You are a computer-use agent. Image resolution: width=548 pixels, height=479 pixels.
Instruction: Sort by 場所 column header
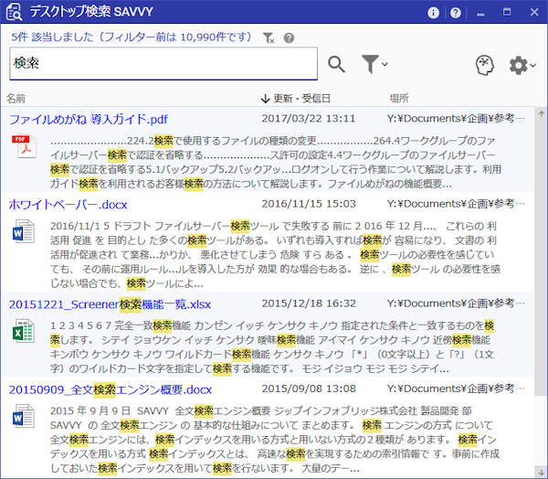coord(399,99)
